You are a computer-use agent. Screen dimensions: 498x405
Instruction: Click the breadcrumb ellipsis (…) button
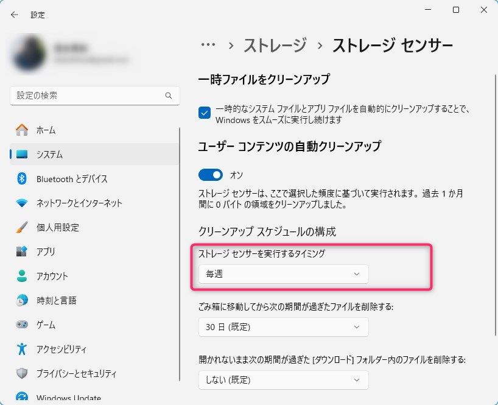click(x=208, y=45)
